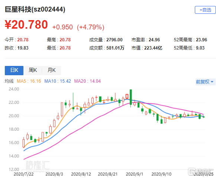Click the percent change (+4.79%)

coord(90,27)
